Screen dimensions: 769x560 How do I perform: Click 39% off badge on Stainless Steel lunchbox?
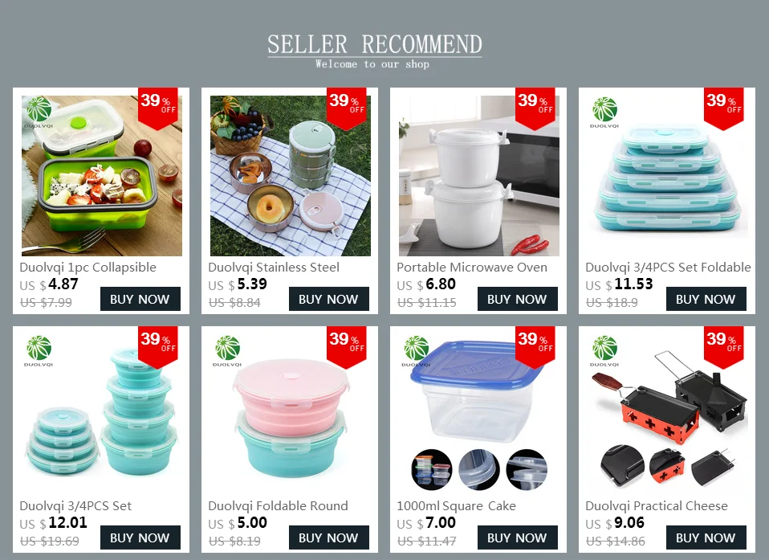[347, 108]
